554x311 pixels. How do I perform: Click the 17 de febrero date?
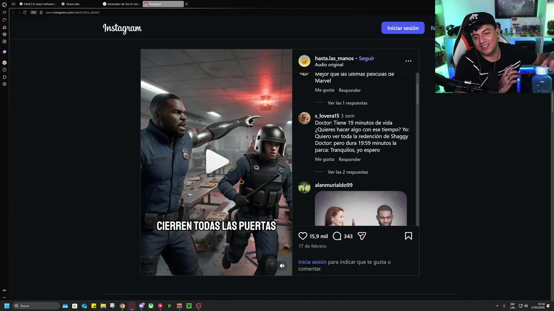[x=312, y=246]
